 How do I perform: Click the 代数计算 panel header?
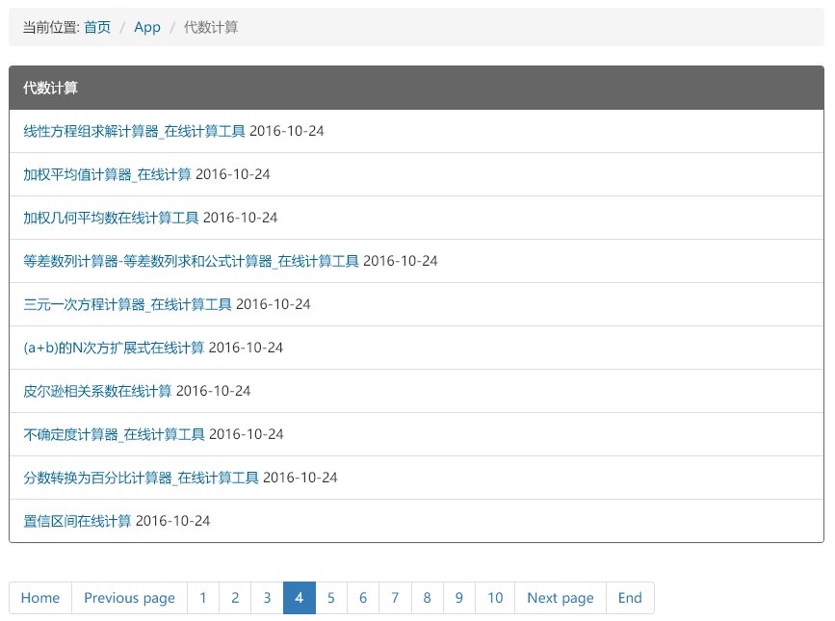(x=416, y=88)
